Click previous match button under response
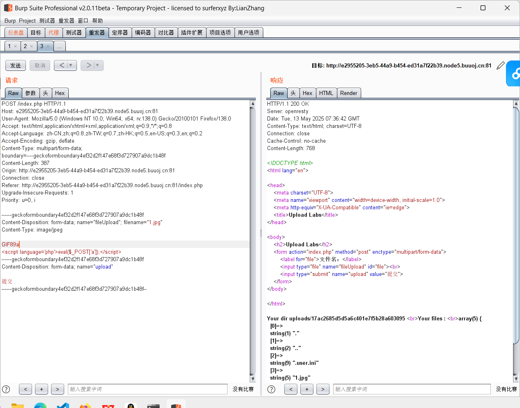The height and width of the screenshot is (408, 520). tap(291, 389)
